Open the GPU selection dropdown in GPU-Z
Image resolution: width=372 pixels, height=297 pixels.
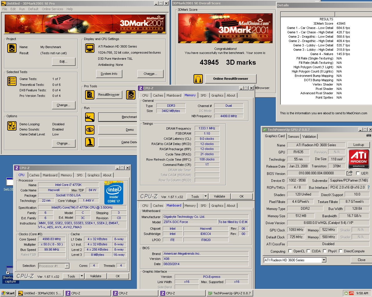(324, 260)
